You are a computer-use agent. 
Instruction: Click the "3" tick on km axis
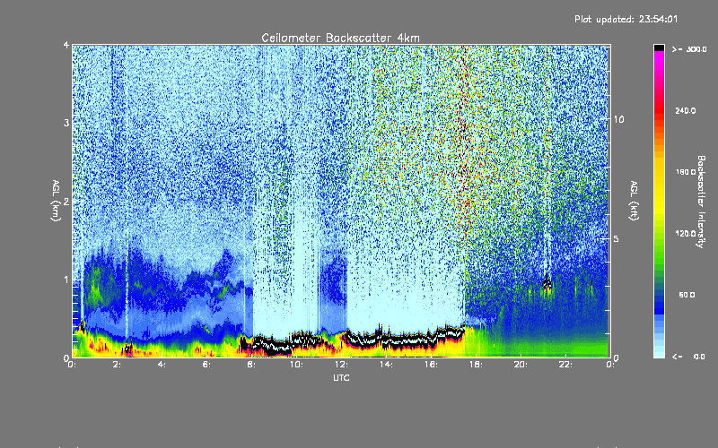pos(66,123)
